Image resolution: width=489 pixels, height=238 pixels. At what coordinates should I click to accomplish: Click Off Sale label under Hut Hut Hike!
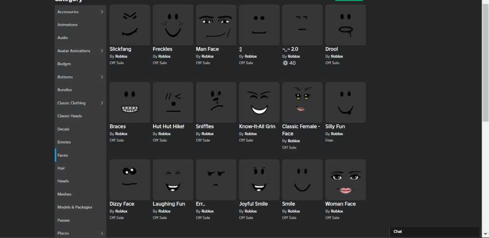pyautogui.click(x=160, y=141)
